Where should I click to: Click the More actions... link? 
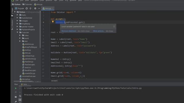pyautogui.click(x=99, y=31)
